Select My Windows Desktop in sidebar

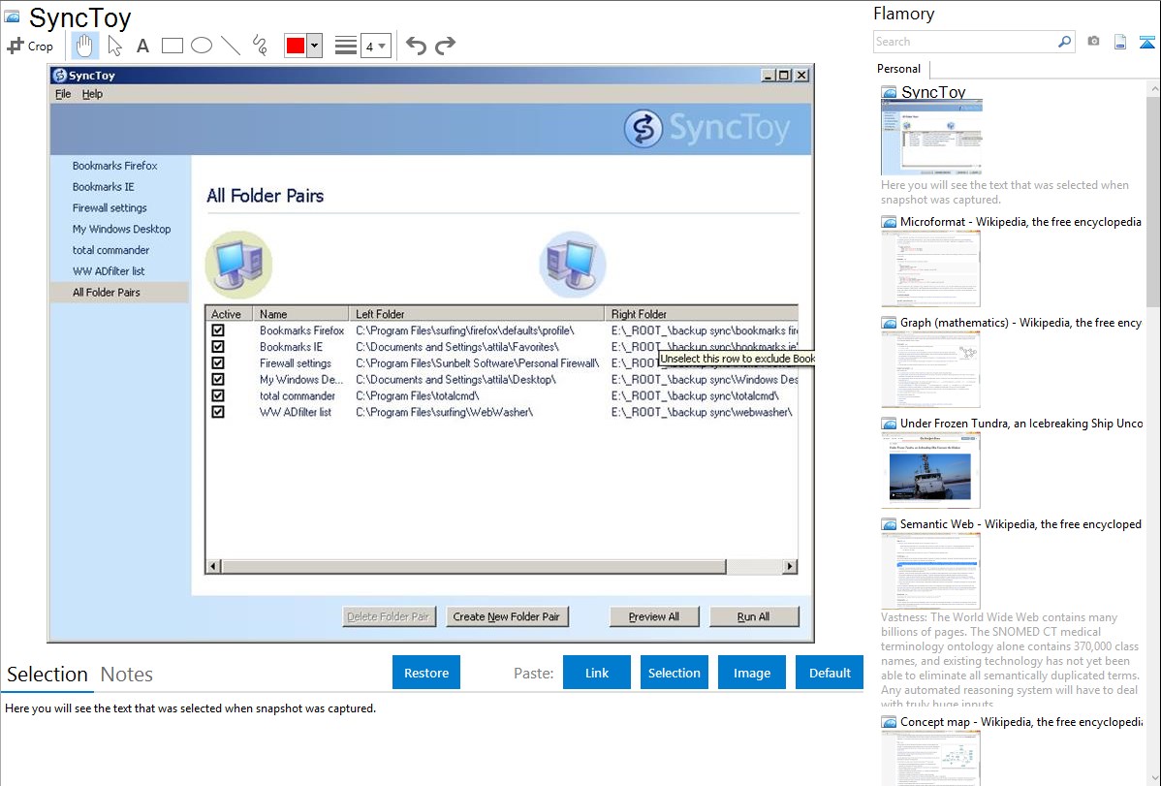[121, 229]
